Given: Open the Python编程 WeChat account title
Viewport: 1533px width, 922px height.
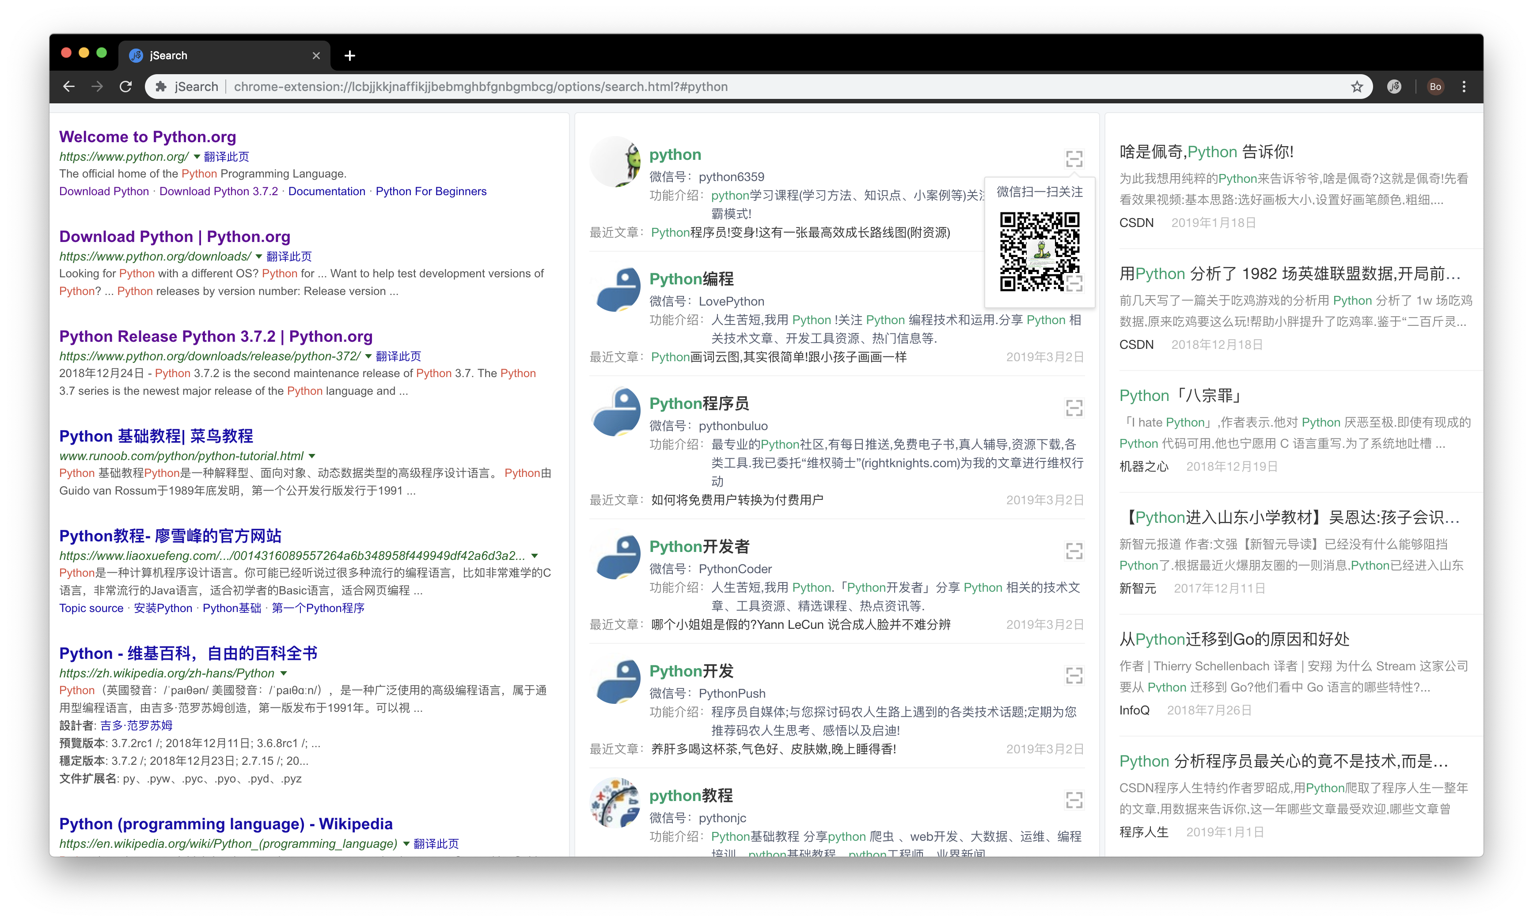Looking at the screenshot, I should pyautogui.click(x=691, y=279).
